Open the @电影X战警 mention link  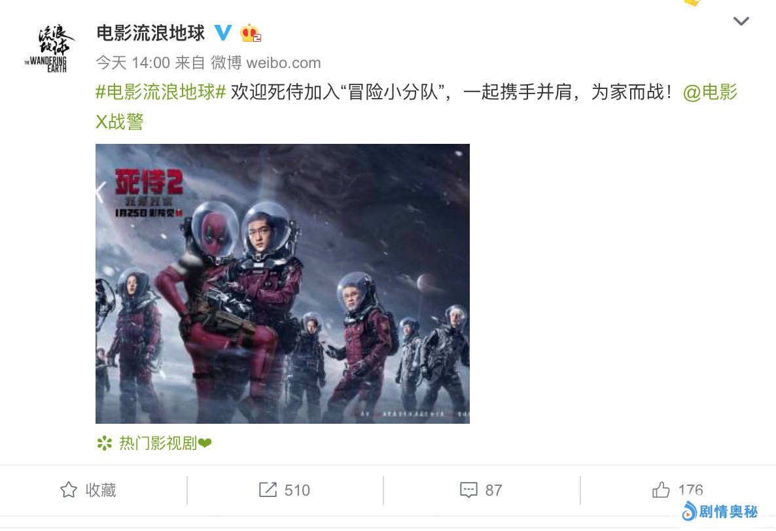(x=416, y=107)
